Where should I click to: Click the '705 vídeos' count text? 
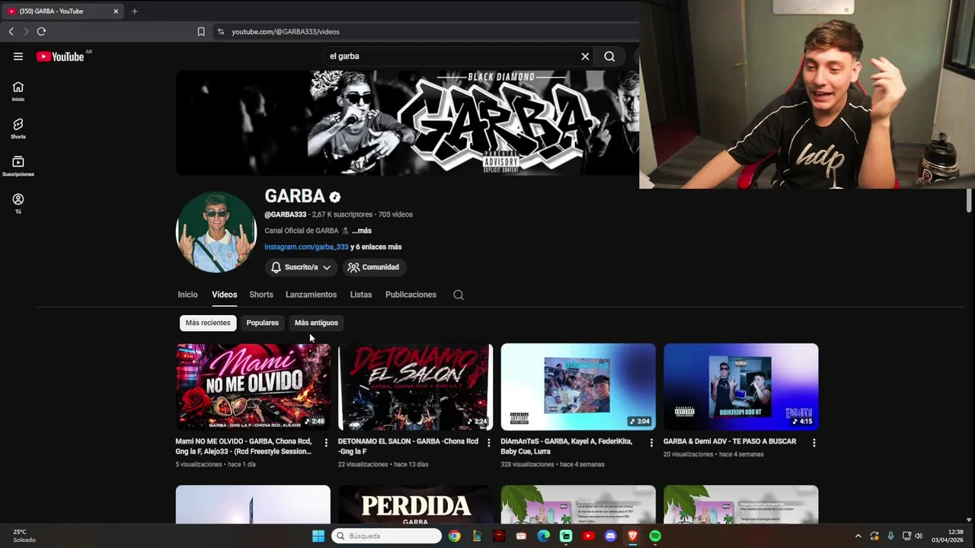(x=395, y=215)
